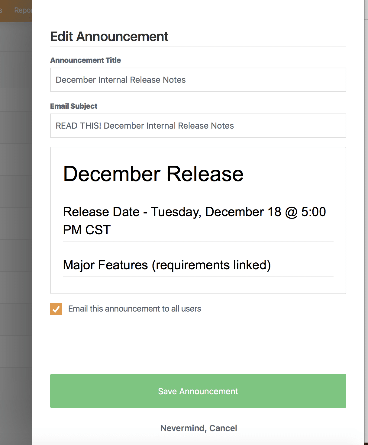The height and width of the screenshot is (445, 368).
Task: Click the 'Announcement Title' field label
Action: 86,60
